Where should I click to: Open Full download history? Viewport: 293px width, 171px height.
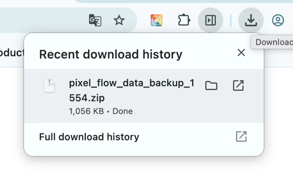point(89,137)
